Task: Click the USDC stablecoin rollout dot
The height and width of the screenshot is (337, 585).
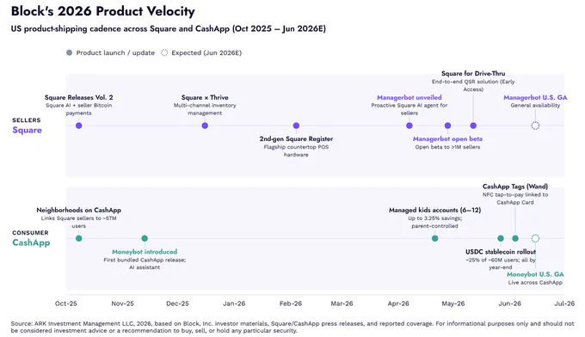Action: [x=501, y=238]
